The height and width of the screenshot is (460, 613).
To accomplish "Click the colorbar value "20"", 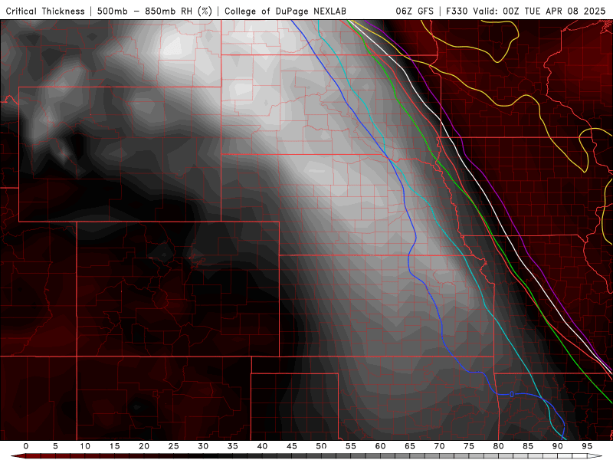I will point(144,446).
